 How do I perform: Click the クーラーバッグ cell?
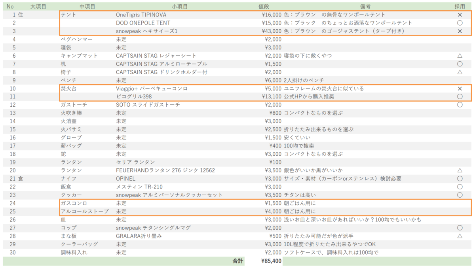79,244
